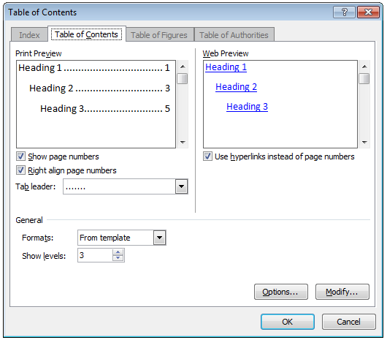Open the Modify... styles button

click(342, 292)
